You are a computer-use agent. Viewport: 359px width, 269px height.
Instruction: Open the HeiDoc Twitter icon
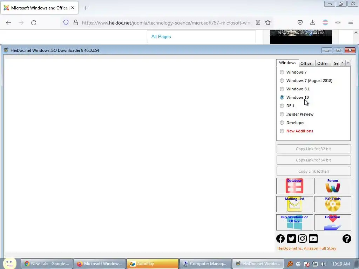click(x=291, y=239)
